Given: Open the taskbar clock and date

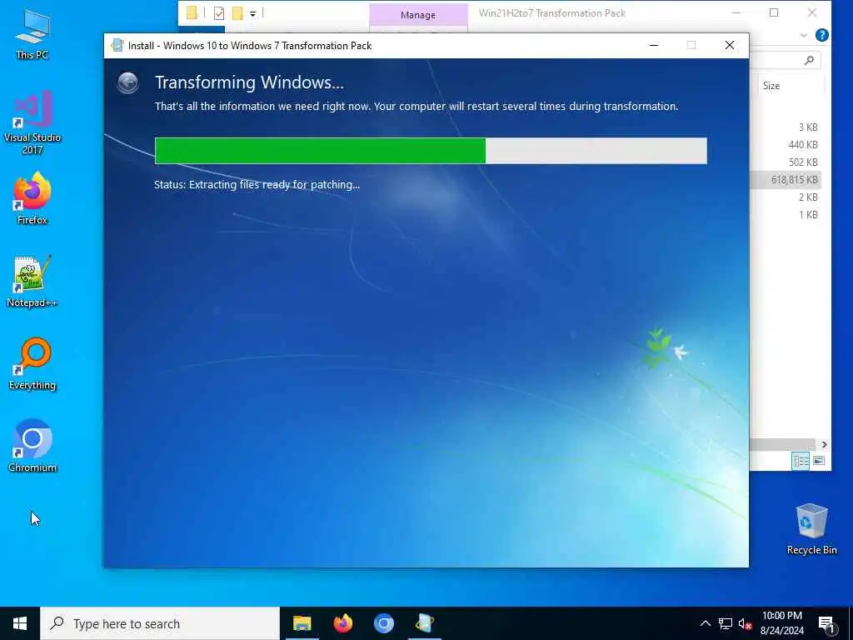Looking at the screenshot, I should tap(781, 623).
